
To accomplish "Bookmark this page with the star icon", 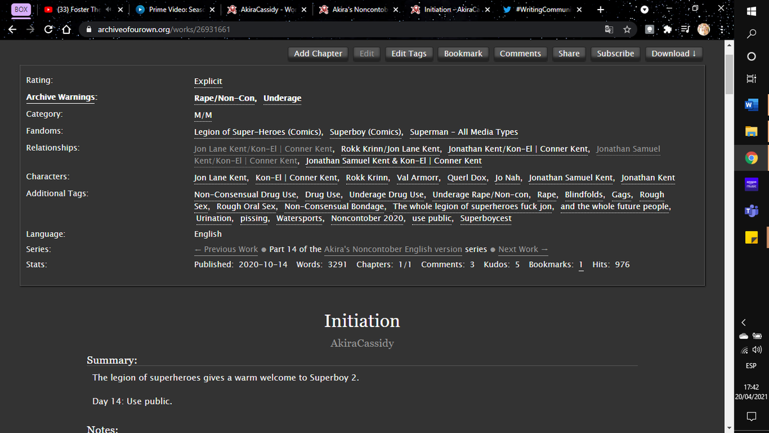I will coord(627,30).
